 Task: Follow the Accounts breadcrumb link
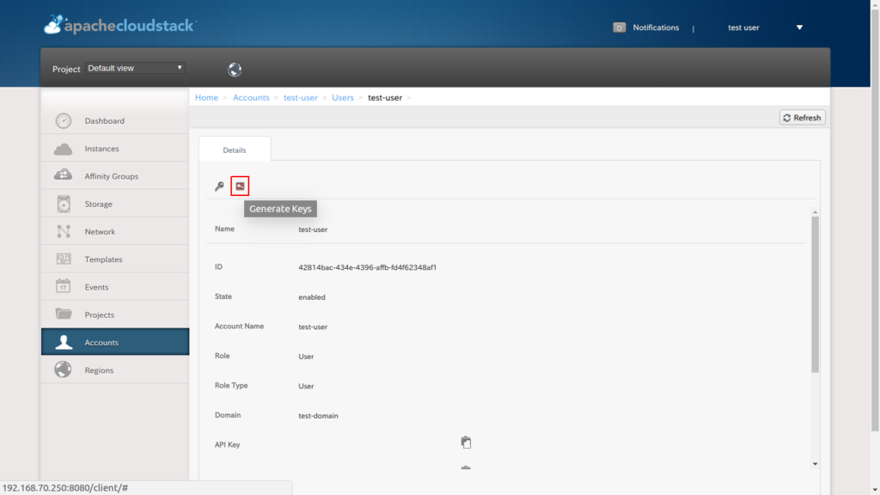point(251,98)
